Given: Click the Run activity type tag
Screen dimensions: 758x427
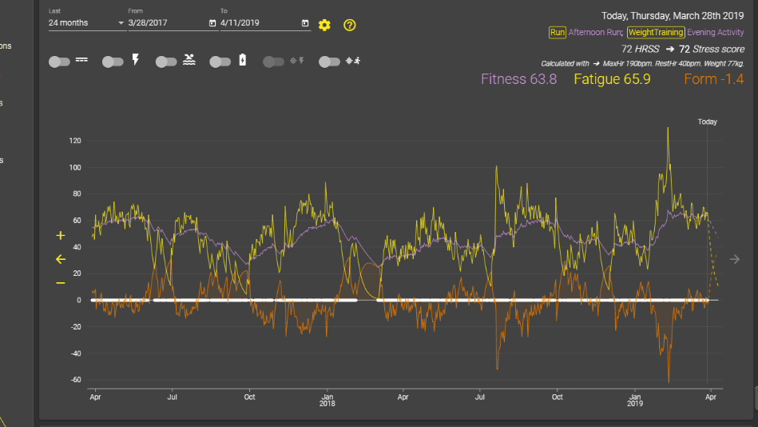Looking at the screenshot, I should pos(558,33).
